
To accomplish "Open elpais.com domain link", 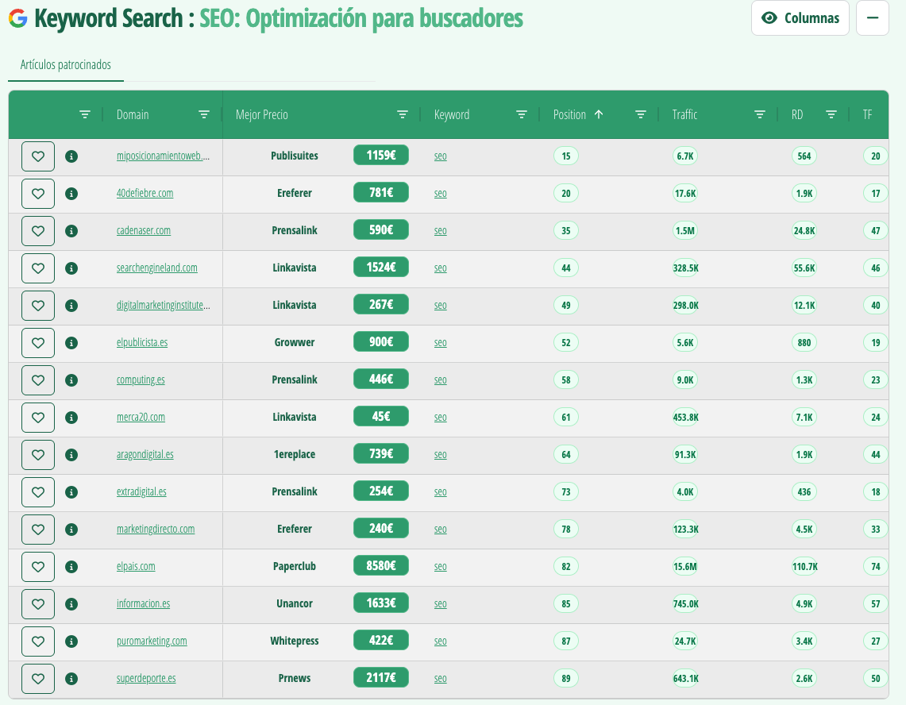I will (136, 566).
